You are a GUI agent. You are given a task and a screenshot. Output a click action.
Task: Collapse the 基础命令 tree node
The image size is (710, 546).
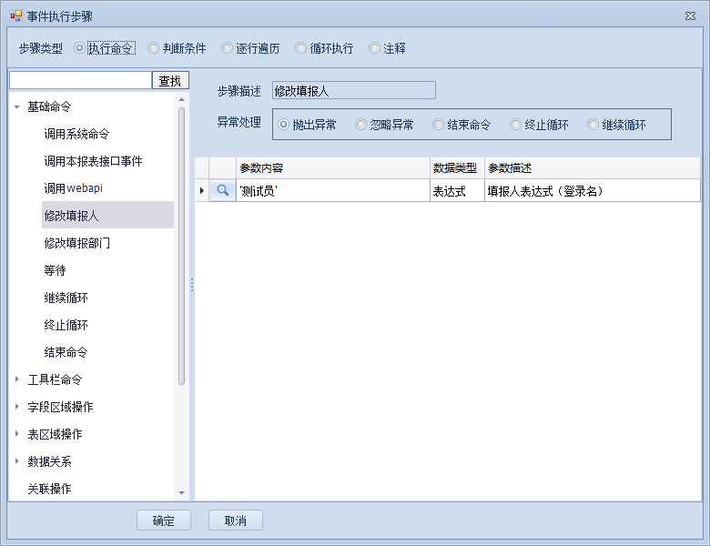pos(17,106)
